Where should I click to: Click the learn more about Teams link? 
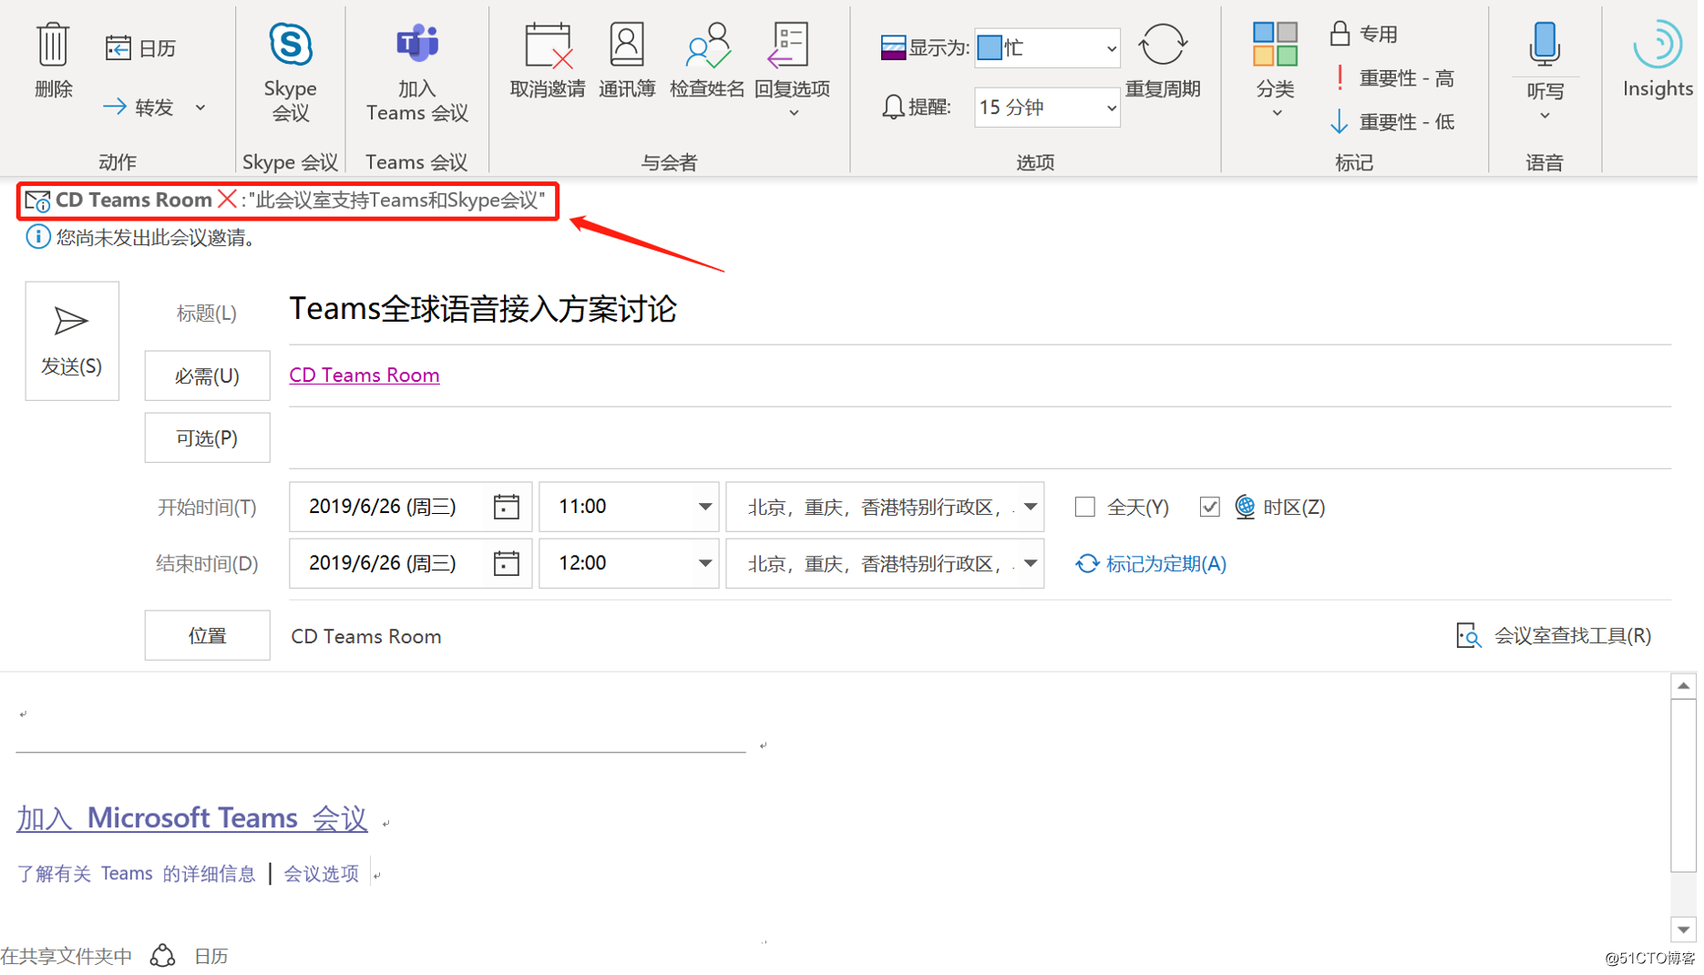pos(137,876)
